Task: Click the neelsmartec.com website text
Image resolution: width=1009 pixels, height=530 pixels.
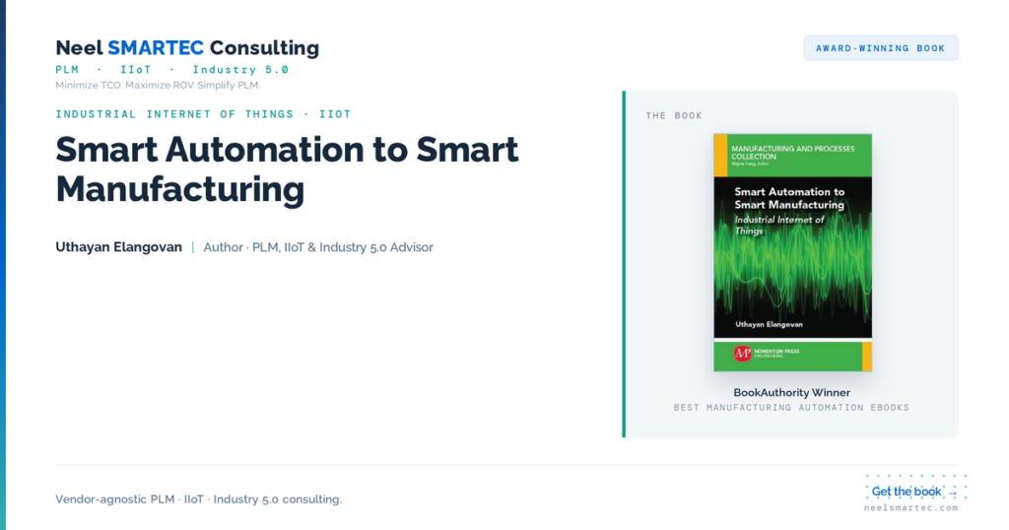Action: (x=910, y=508)
